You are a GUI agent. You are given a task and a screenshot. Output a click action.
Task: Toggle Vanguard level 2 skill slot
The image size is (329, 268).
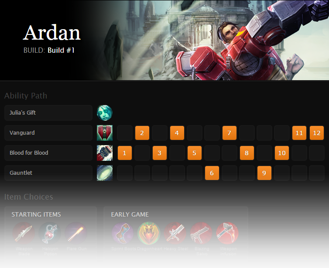142,133
